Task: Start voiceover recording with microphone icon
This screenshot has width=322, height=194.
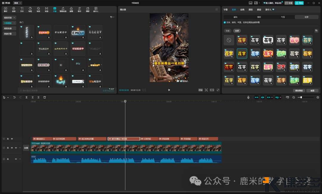Action: click(248, 97)
